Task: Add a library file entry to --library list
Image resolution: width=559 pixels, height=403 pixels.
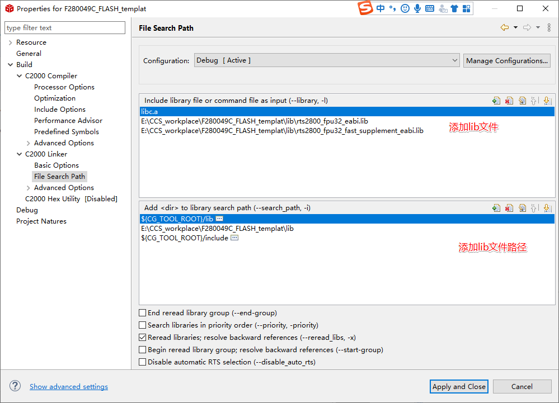Action: point(496,101)
